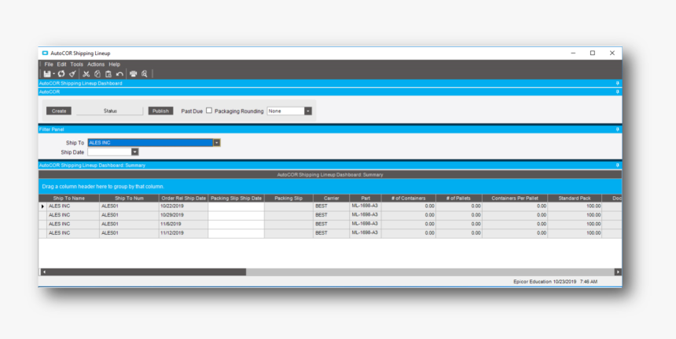Toggle the Past Due checkbox
This screenshot has height=339, width=676.
(209, 111)
